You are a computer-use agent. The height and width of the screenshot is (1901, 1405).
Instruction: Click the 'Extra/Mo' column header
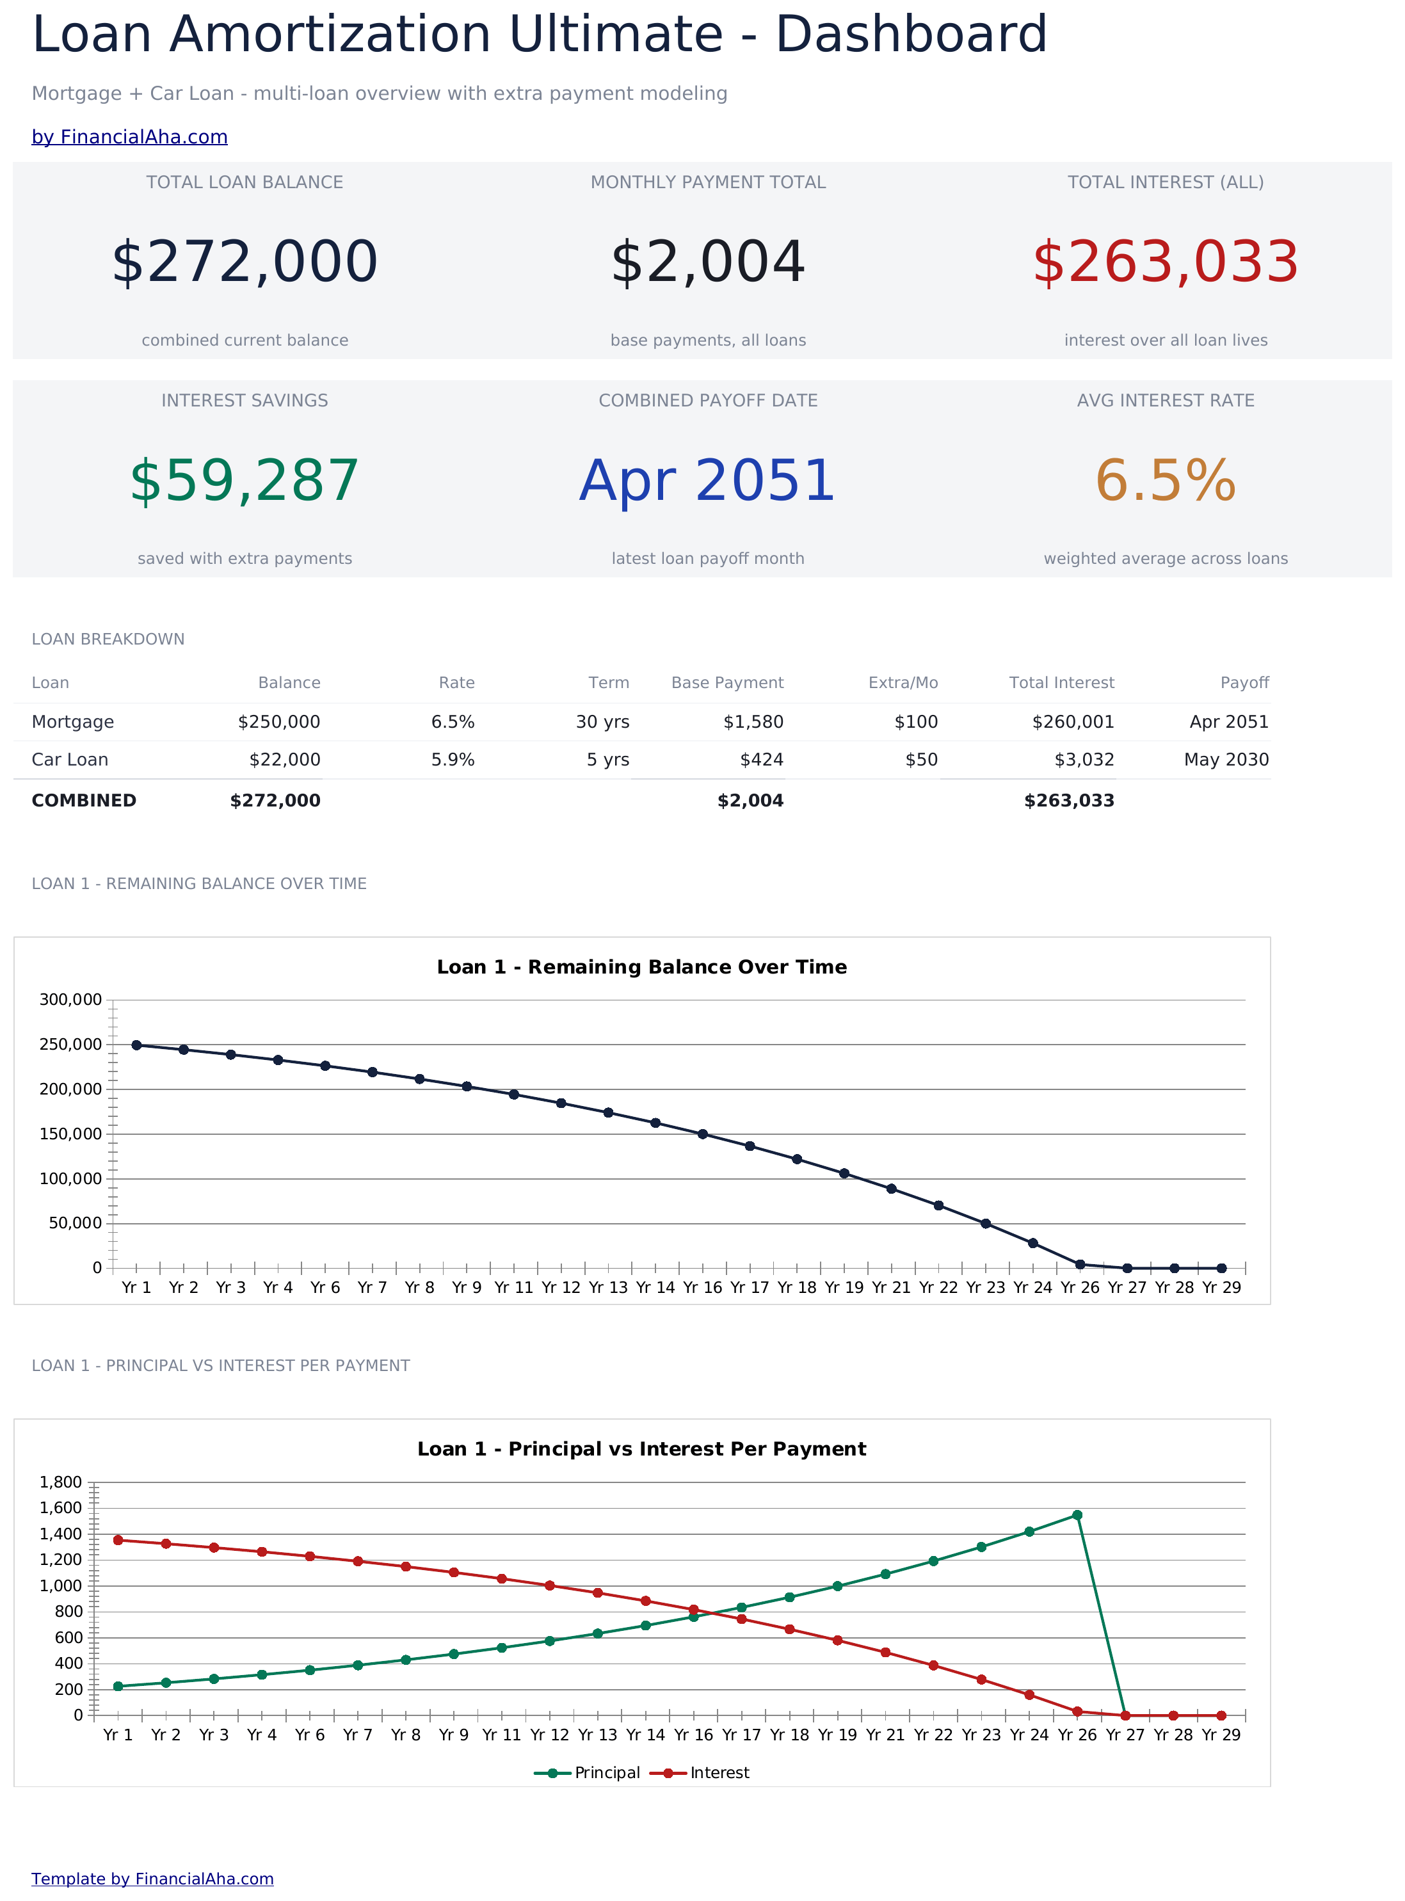(x=903, y=683)
